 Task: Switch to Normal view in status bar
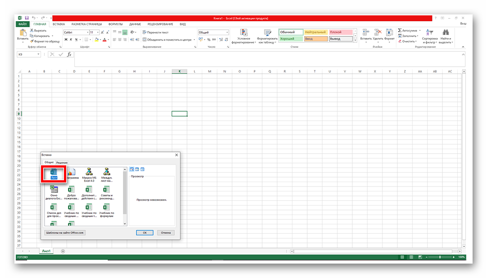tap(402, 257)
